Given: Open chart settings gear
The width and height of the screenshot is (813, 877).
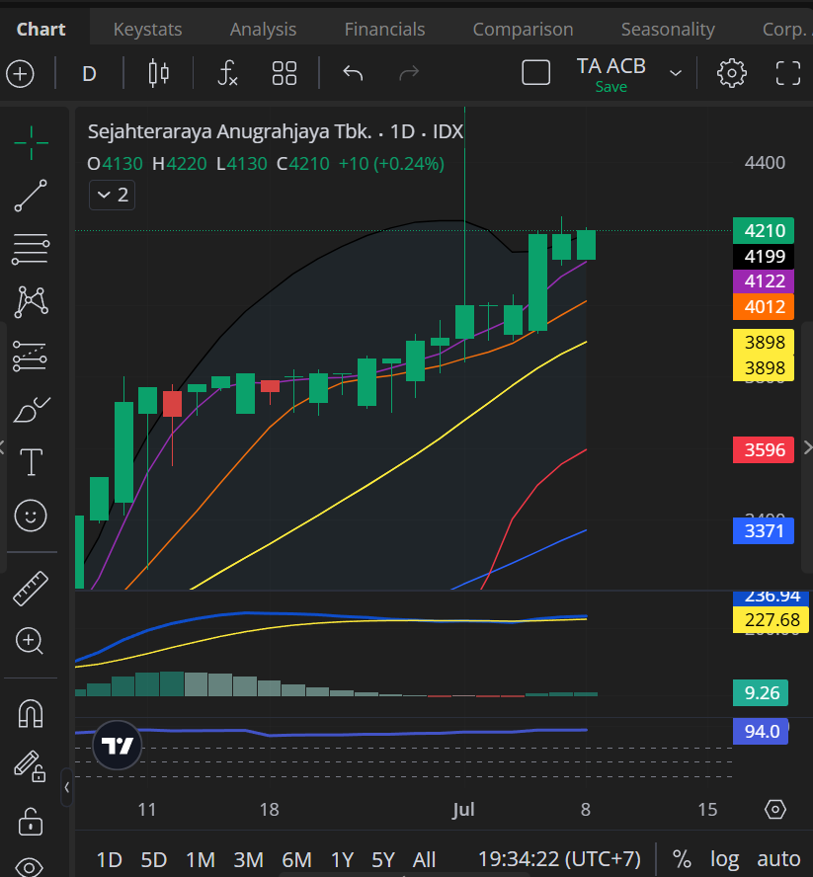Looking at the screenshot, I should click(x=731, y=73).
